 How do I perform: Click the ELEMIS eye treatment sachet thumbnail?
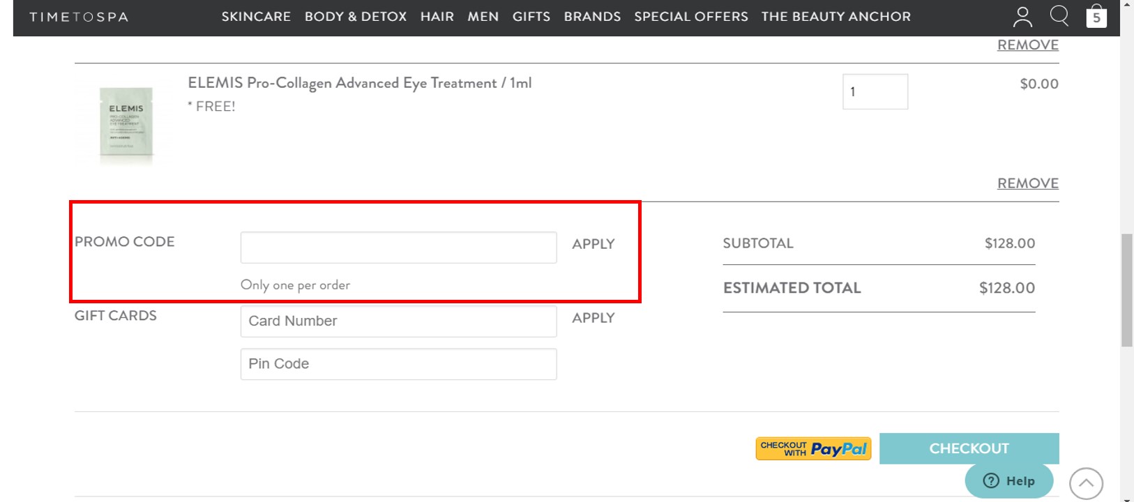pos(126,125)
